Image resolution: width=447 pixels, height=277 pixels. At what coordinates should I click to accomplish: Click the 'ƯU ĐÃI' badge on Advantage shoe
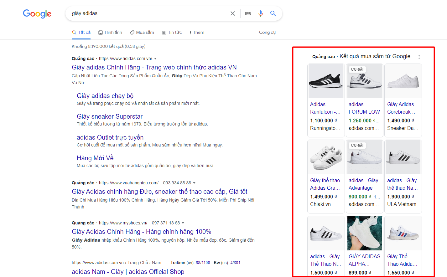point(357,146)
